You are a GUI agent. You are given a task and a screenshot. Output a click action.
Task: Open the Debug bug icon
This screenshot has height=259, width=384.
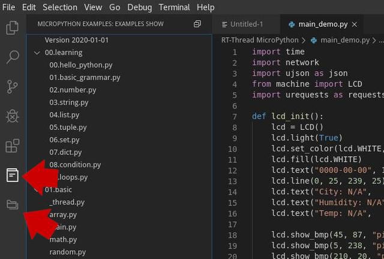pos(12,116)
